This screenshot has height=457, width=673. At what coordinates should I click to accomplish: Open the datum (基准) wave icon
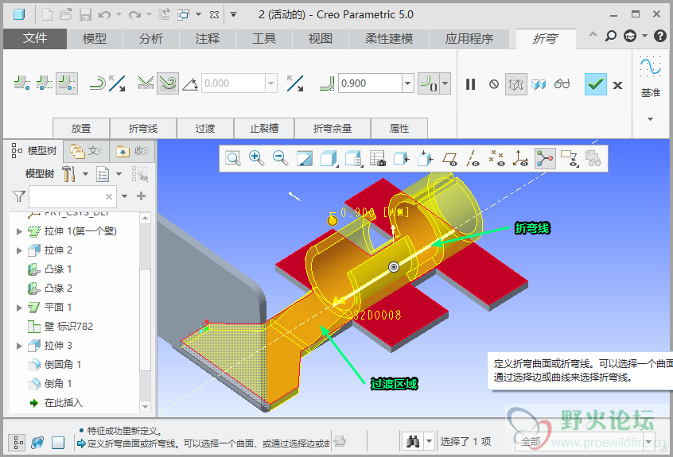(x=650, y=67)
